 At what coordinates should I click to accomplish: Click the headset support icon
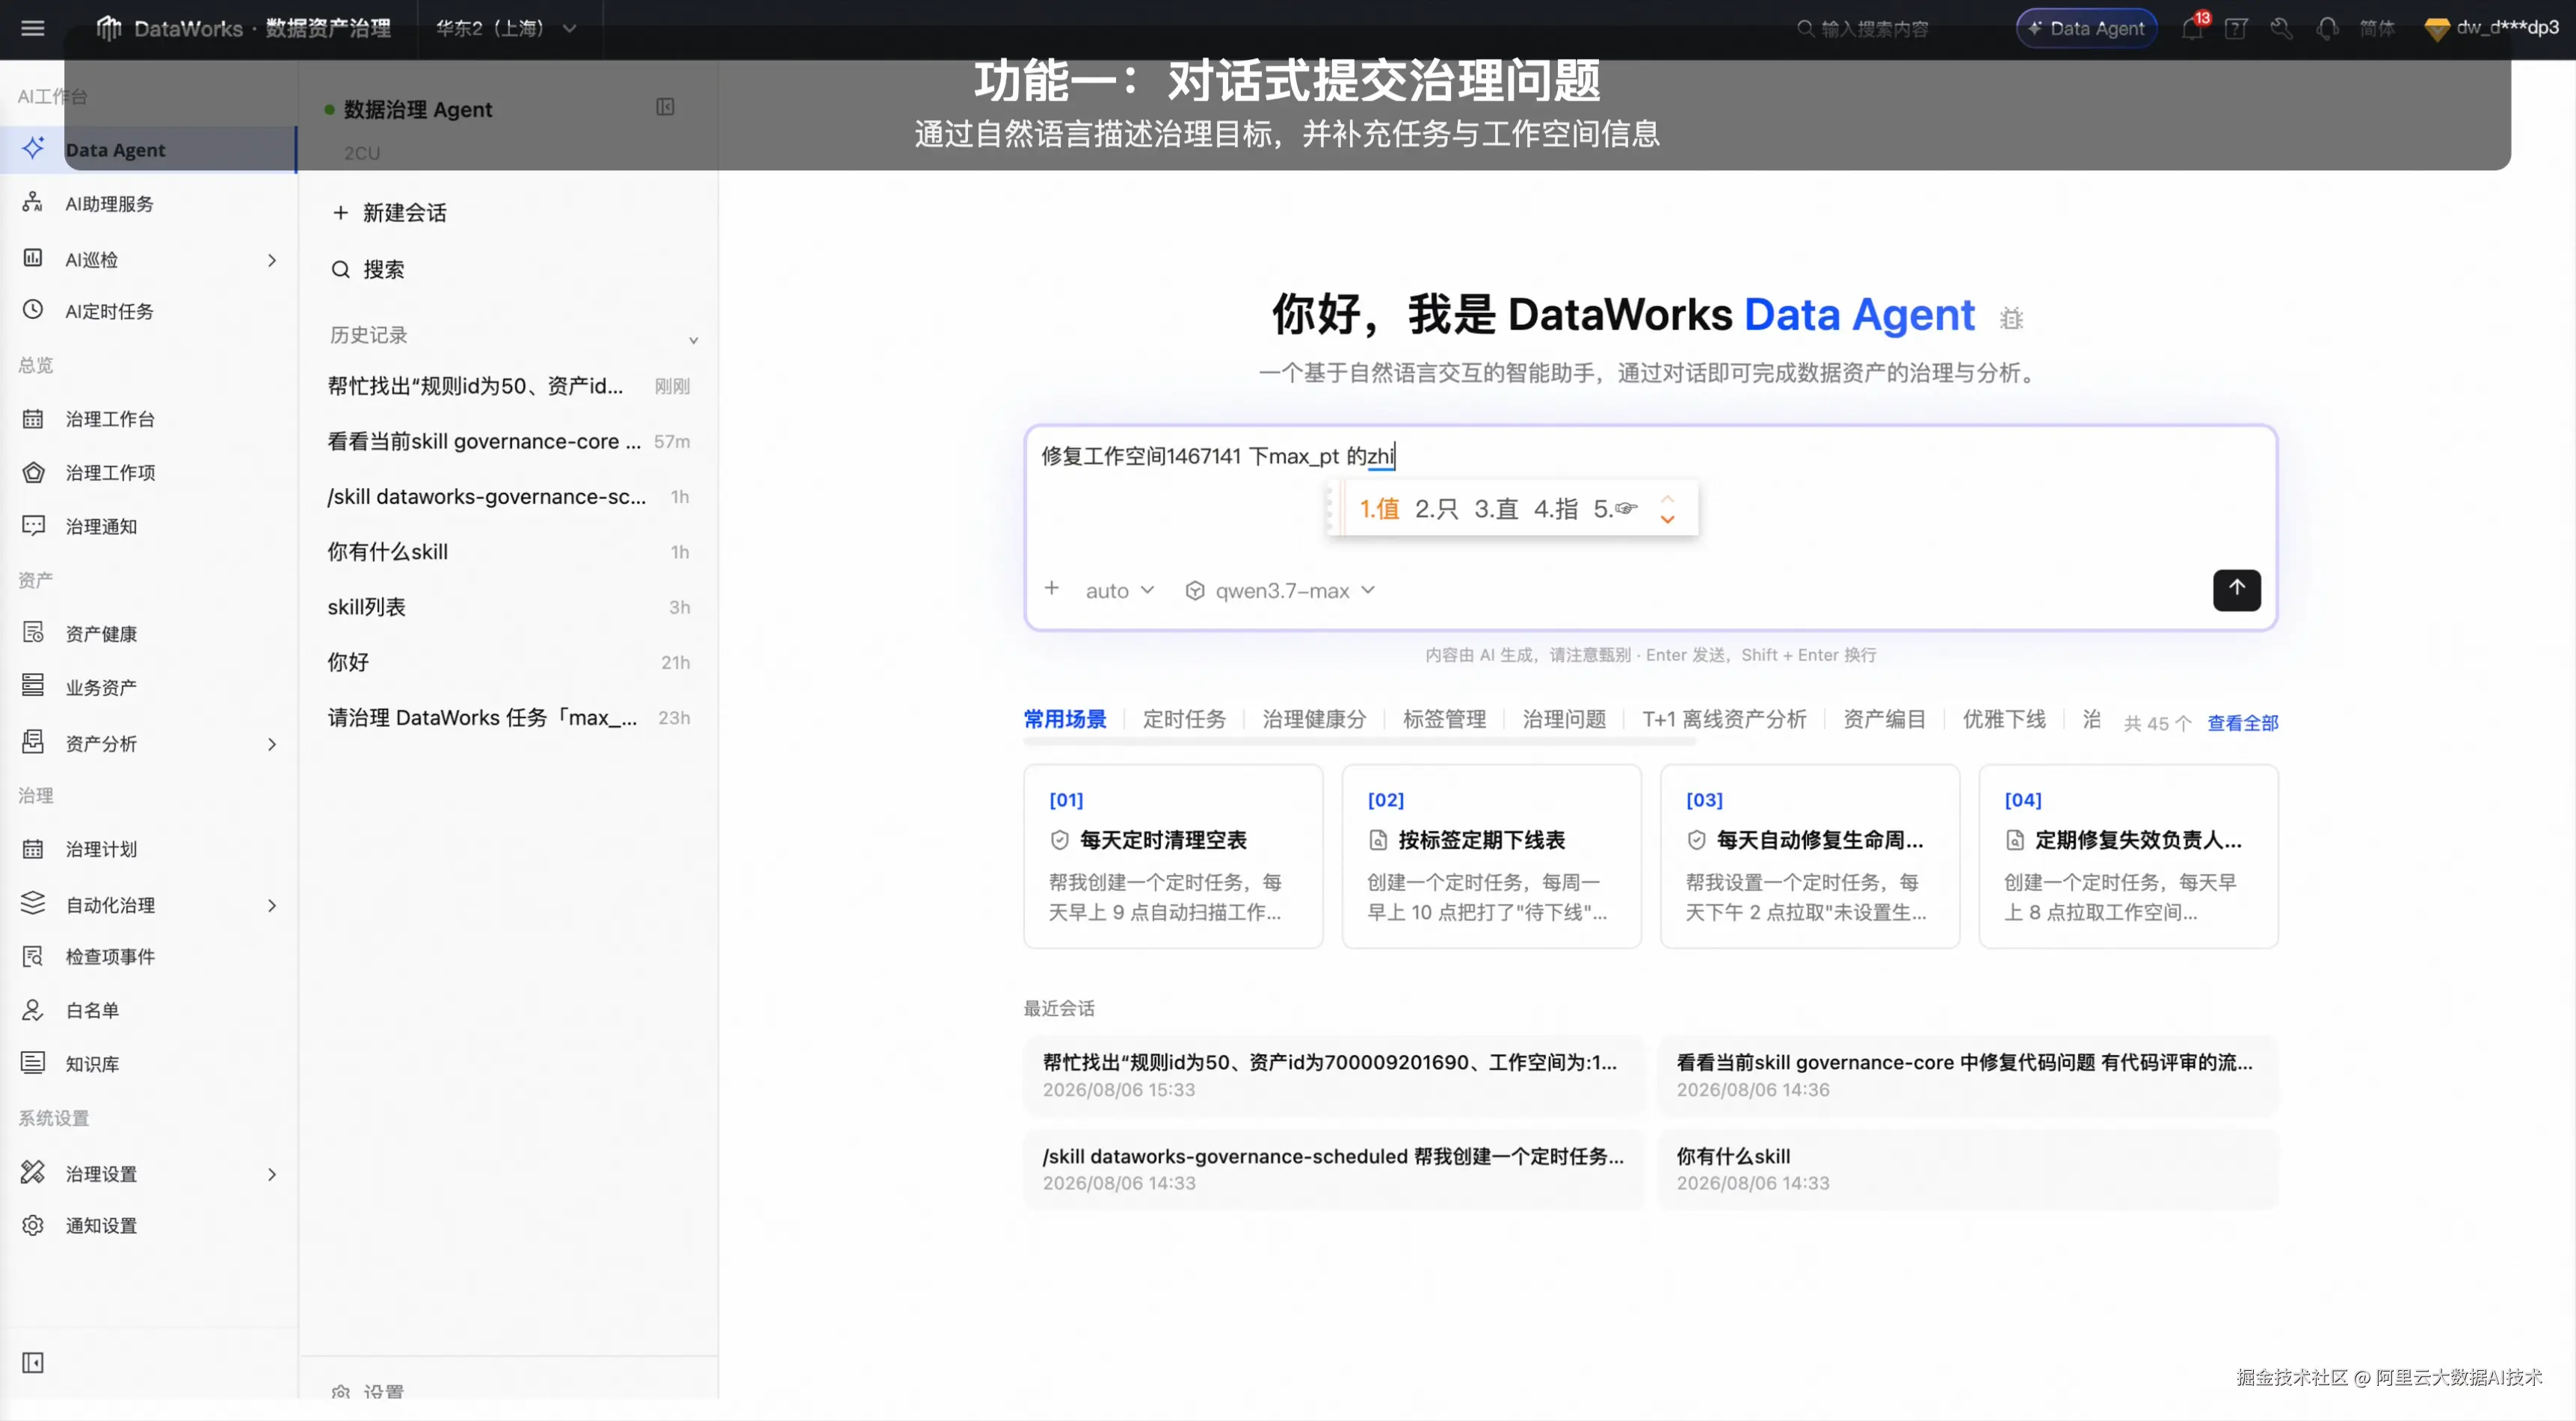coord(2327,28)
